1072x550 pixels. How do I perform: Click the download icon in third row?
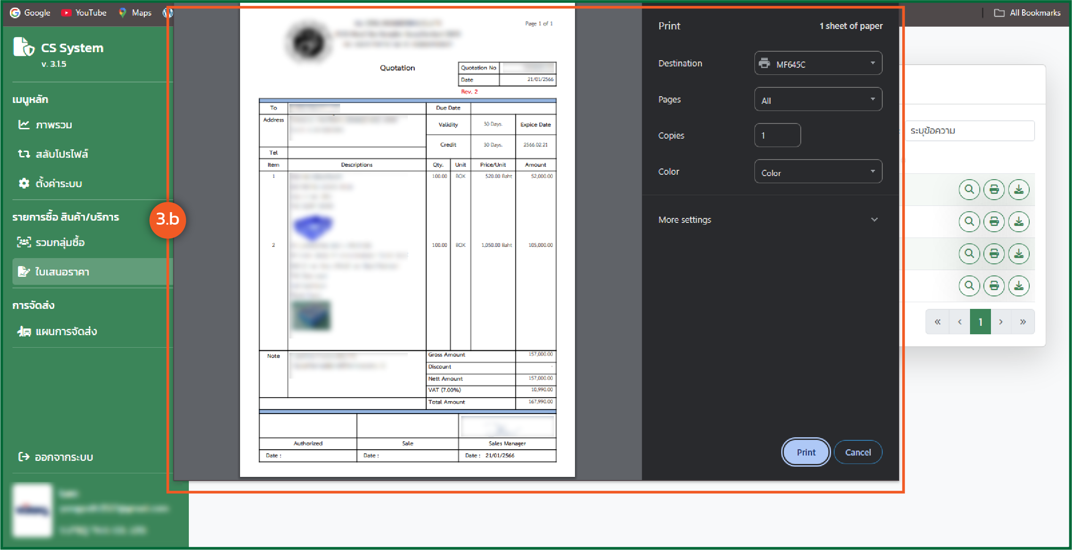[1019, 254]
